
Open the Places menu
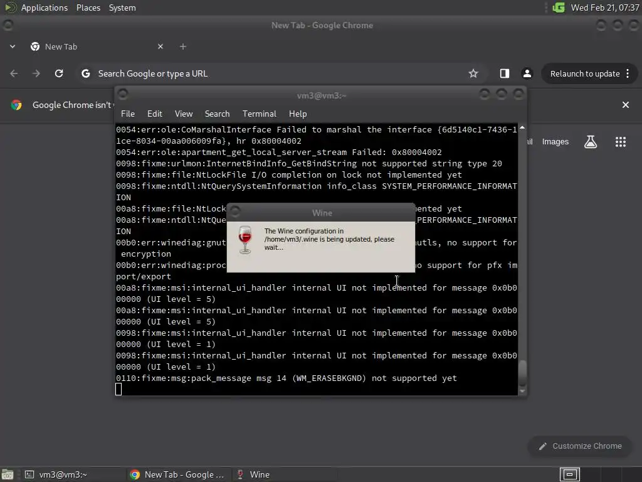88,8
